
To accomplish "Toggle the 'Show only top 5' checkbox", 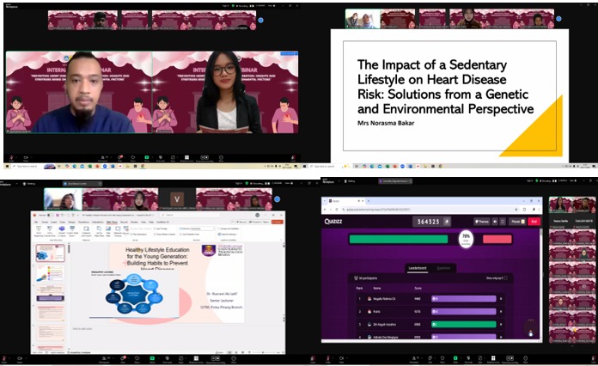I will click(508, 278).
